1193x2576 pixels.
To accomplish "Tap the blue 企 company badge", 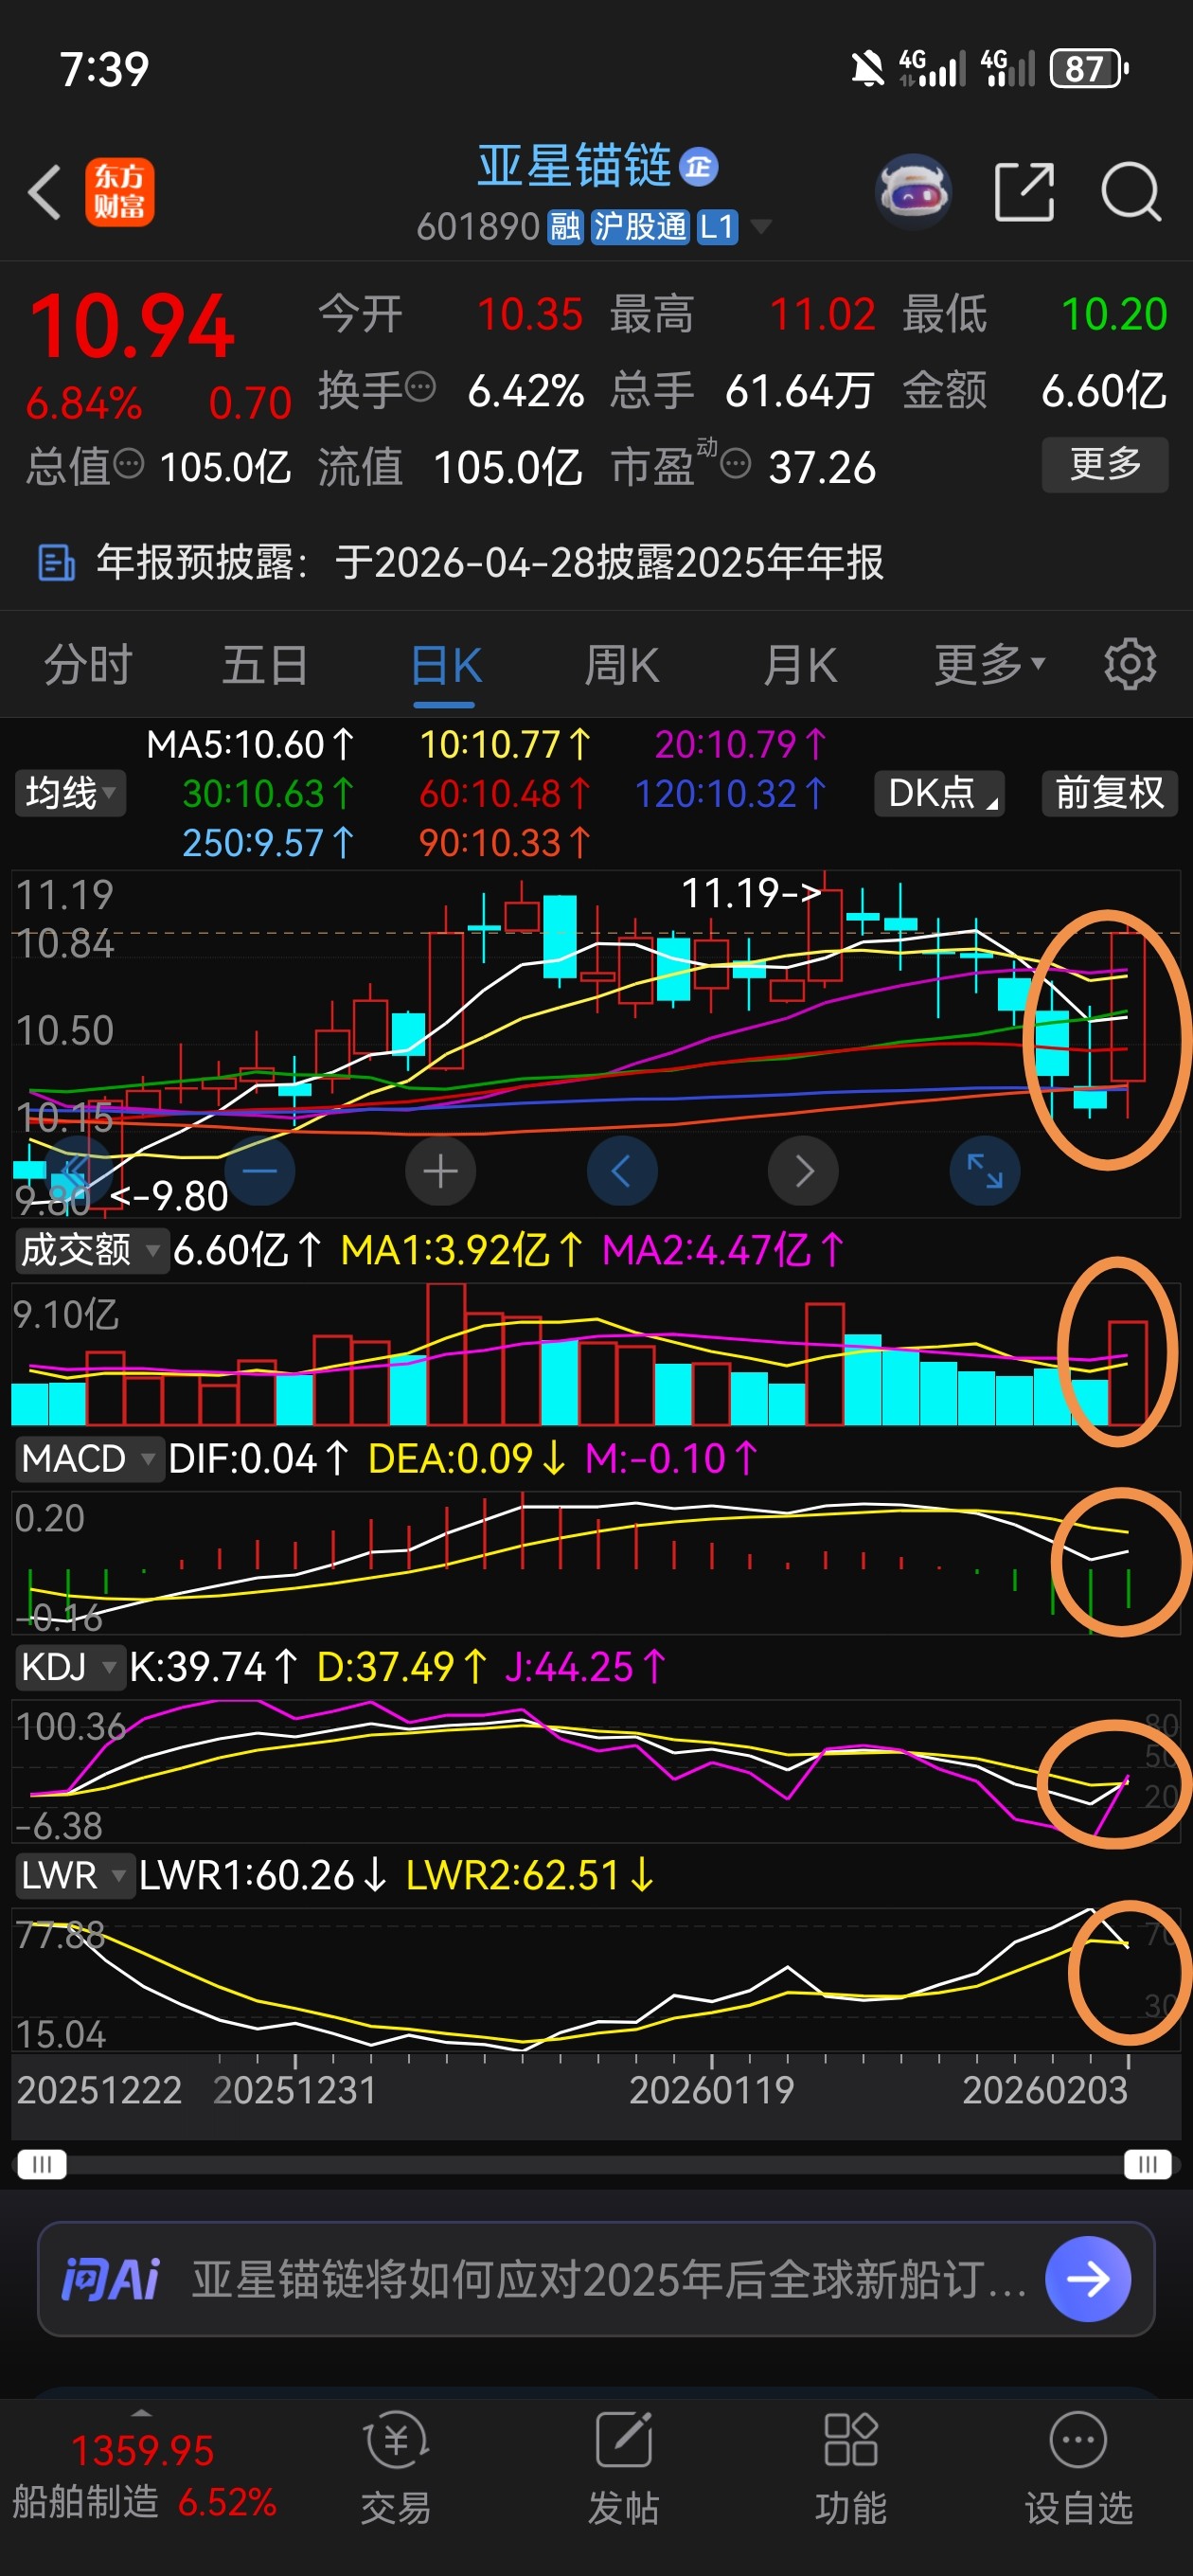I will [698, 167].
